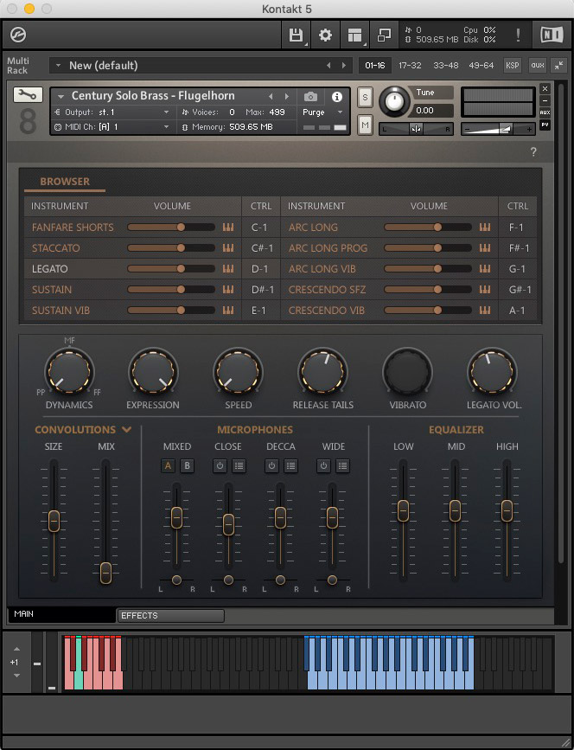Open instrument name dropdown arrow

pos(61,96)
